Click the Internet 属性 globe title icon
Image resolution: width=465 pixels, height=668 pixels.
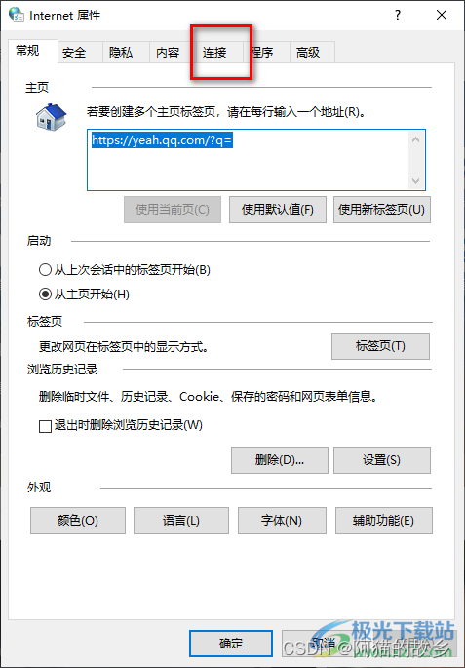coord(17,16)
